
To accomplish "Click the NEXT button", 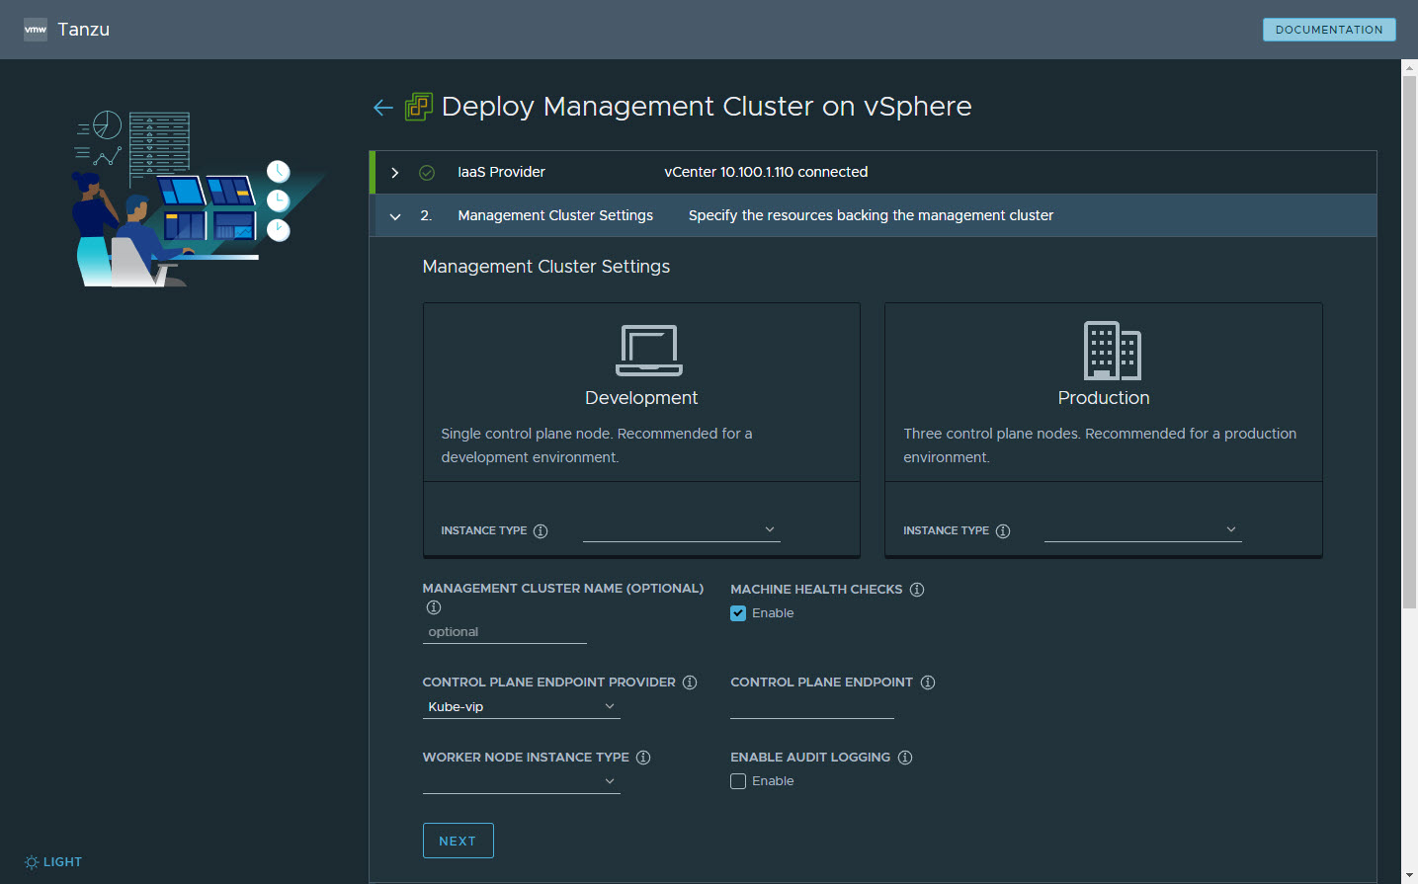I will tap(459, 841).
